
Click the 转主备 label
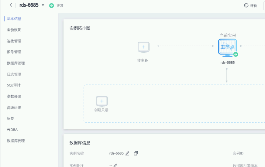(143, 60)
